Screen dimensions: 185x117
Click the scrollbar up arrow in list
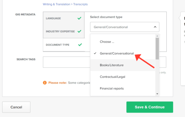[157, 36]
